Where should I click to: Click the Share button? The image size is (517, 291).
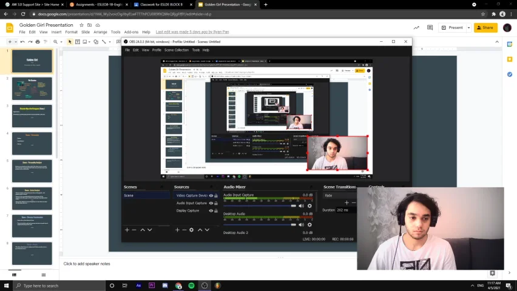click(485, 28)
